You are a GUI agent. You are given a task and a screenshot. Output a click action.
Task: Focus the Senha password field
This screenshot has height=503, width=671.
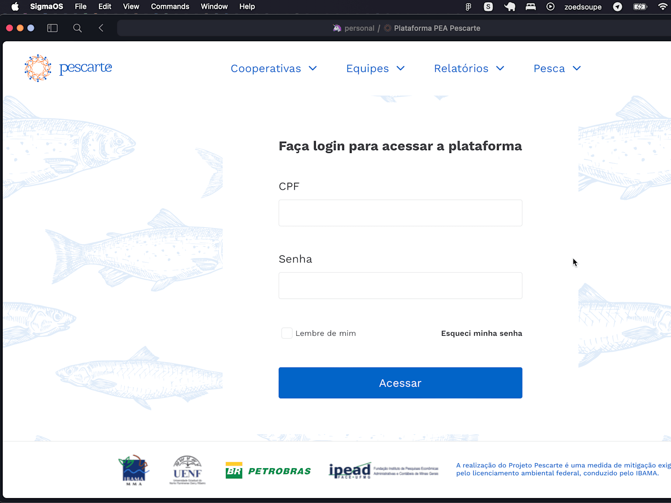400,286
